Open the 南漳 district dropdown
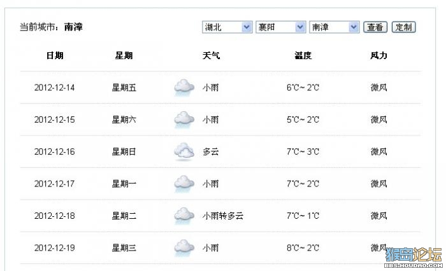This screenshot has width=446, height=271. click(x=334, y=27)
